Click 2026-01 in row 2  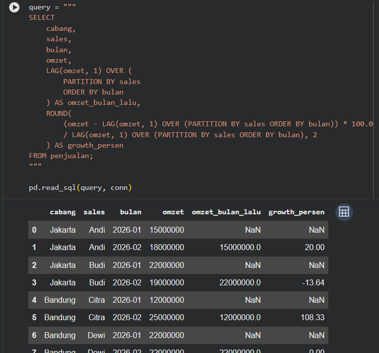pyautogui.click(x=127, y=265)
